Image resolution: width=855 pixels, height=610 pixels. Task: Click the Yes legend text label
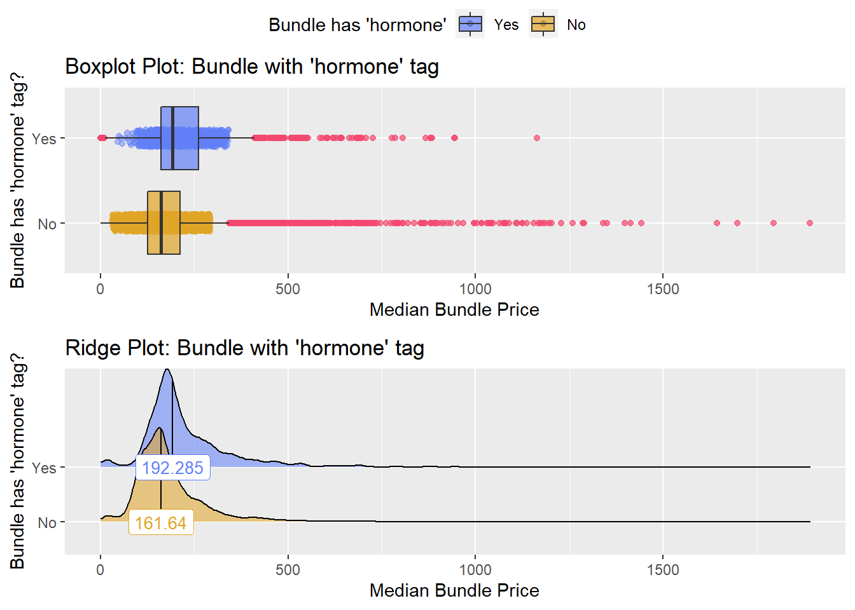click(x=506, y=25)
